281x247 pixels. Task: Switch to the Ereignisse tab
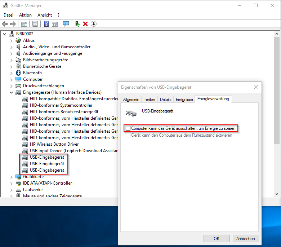[x=184, y=100]
